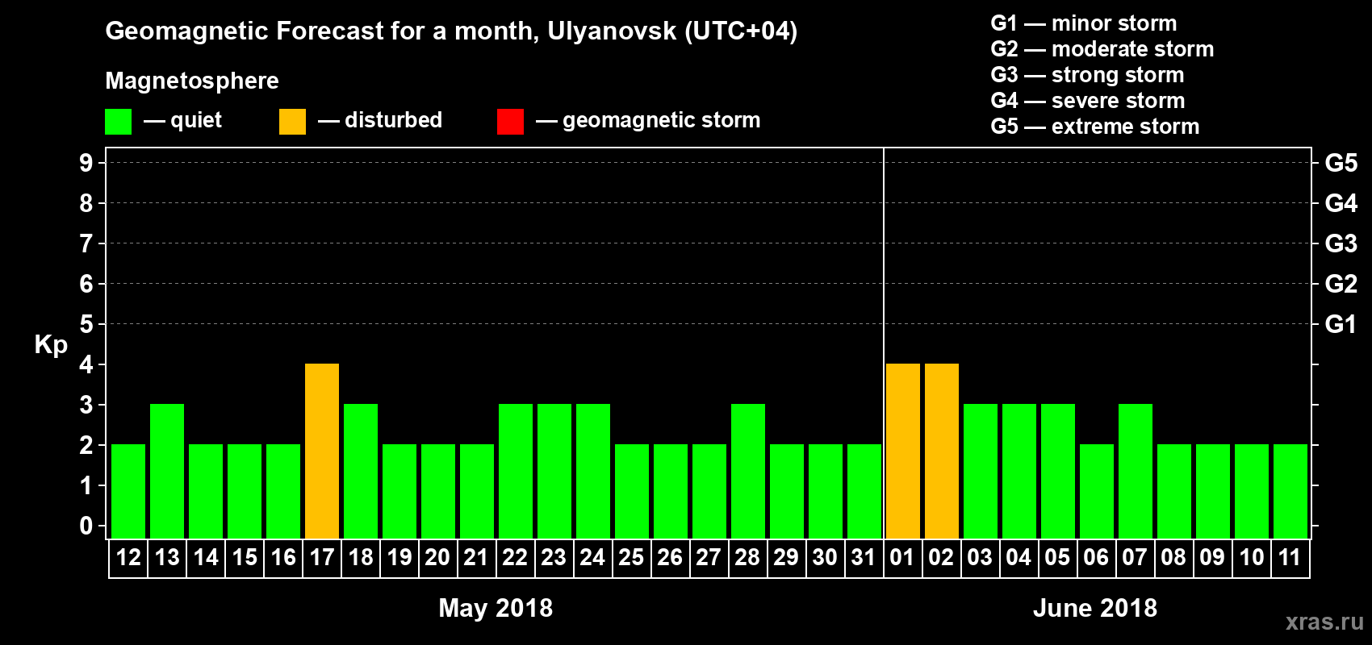Click the G2 label on right axis
The image size is (1372, 645).
point(1341,284)
